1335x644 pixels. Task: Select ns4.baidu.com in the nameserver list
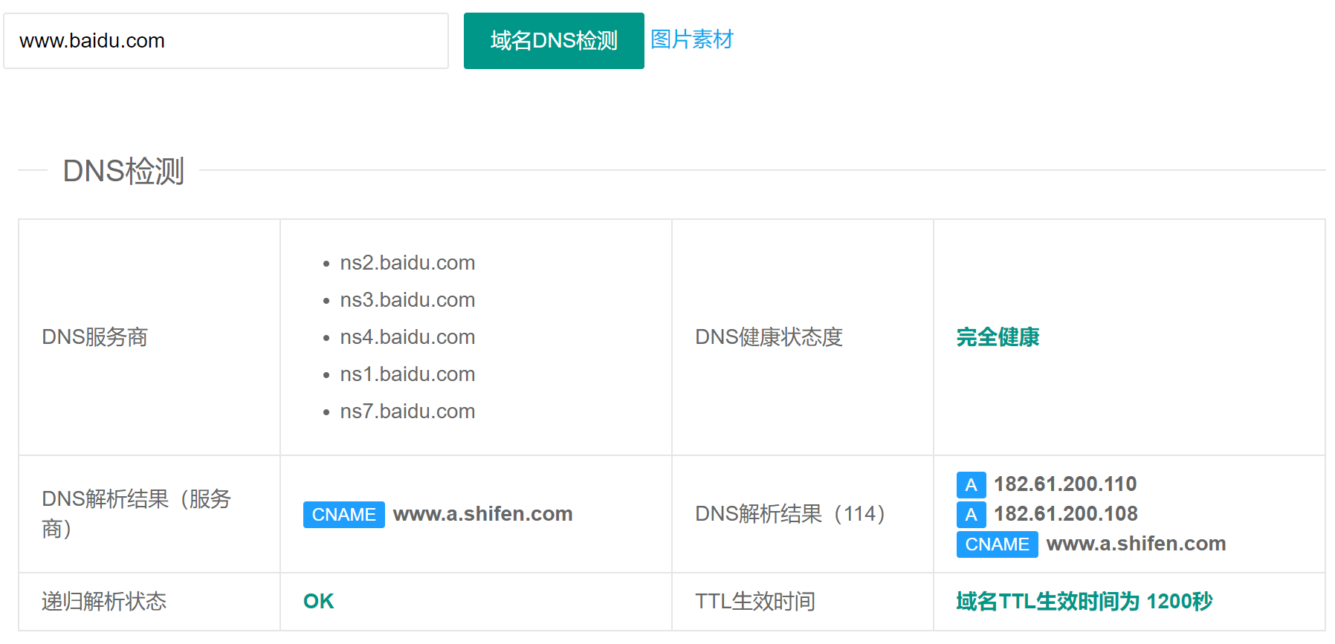[x=407, y=337]
